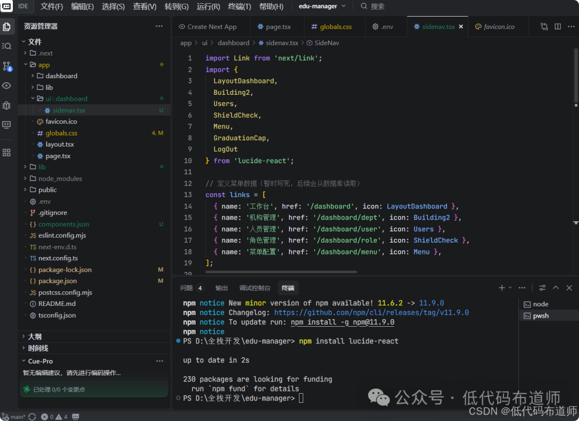This screenshot has height=421, width=579.
Task: Close the bottom terminal panel
Action: click(x=569, y=288)
